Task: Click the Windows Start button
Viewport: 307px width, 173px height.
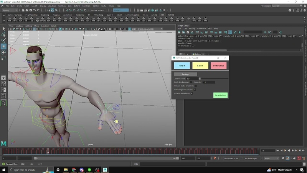Action: 4,170
